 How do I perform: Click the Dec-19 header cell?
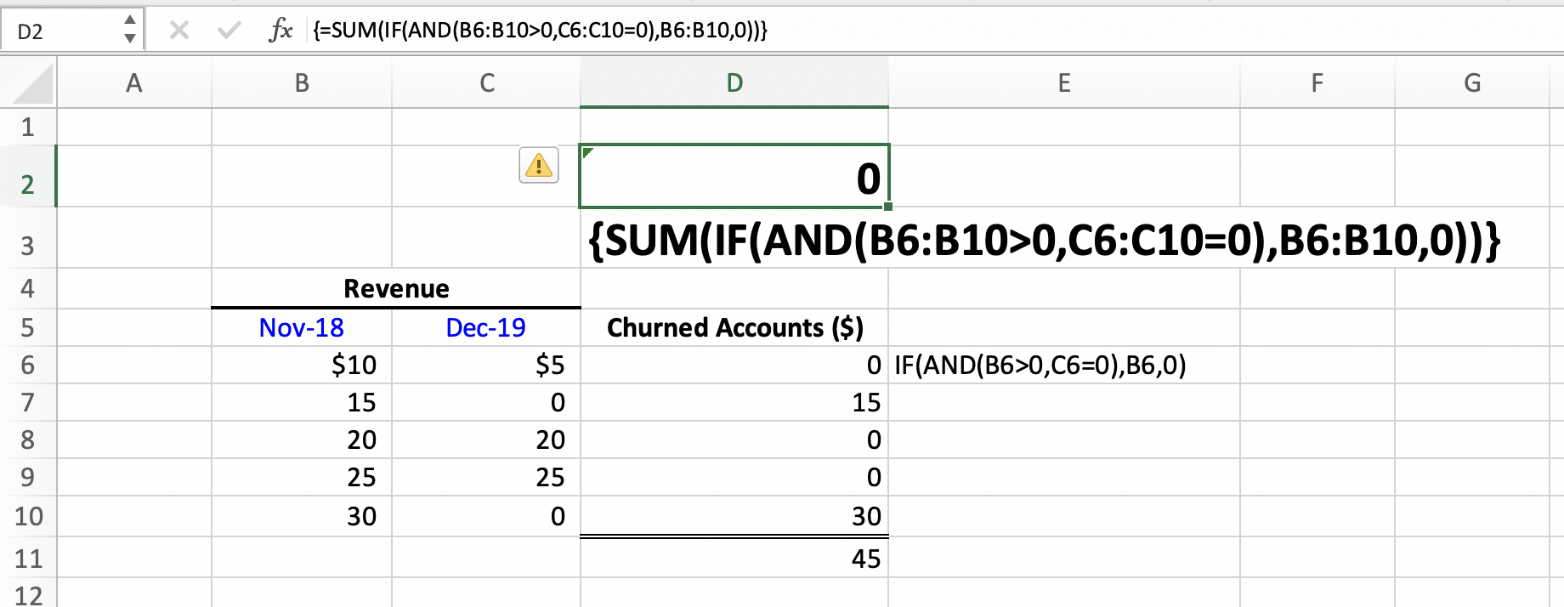pyautogui.click(x=485, y=327)
